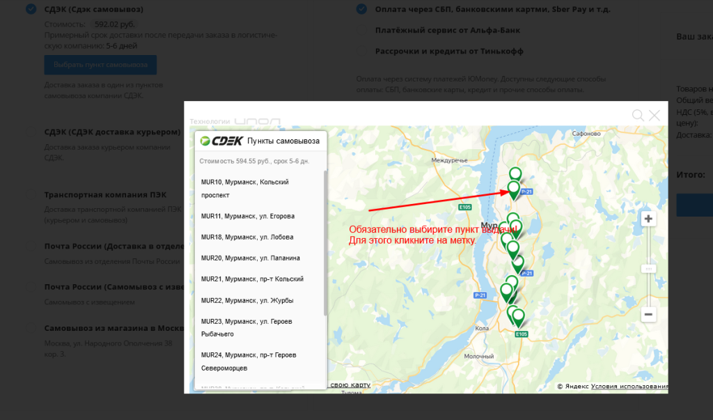Click 'Пункты самовывоза' panel header
Image resolution: width=713 pixels, height=420 pixels.
coord(283,141)
